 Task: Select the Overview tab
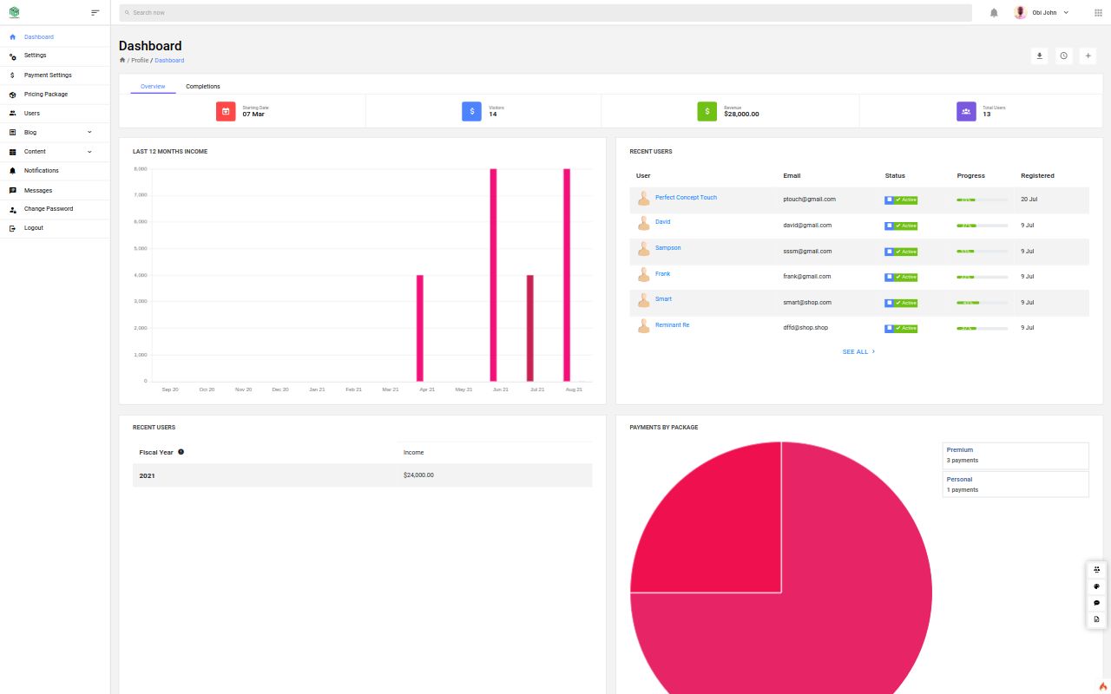click(x=153, y=87)
